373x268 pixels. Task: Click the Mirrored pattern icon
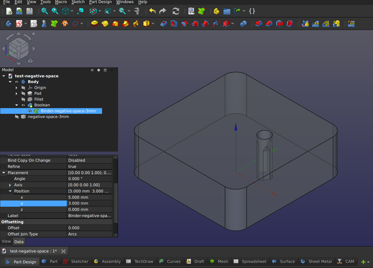pyautogui.click(x=305, y=24)
